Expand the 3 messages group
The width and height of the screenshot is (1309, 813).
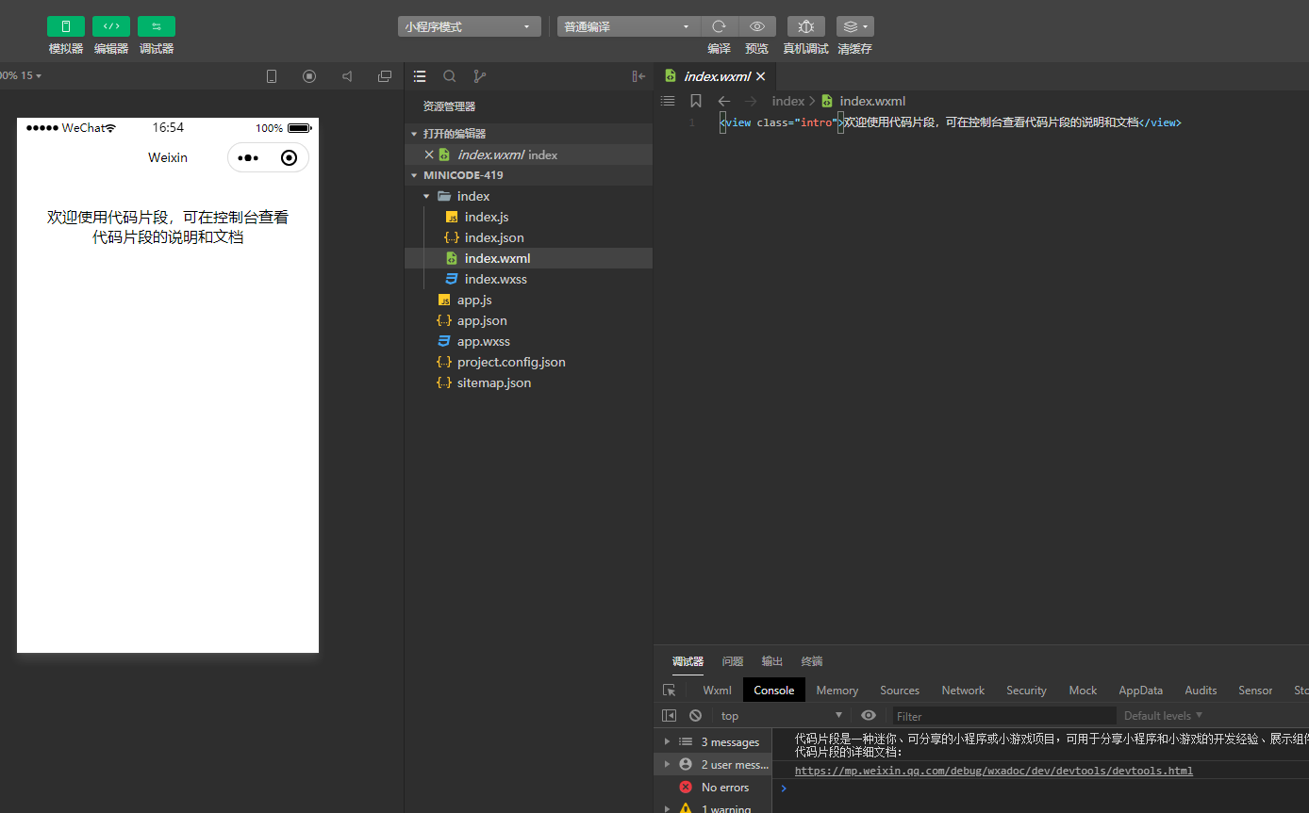click(713, 742)
